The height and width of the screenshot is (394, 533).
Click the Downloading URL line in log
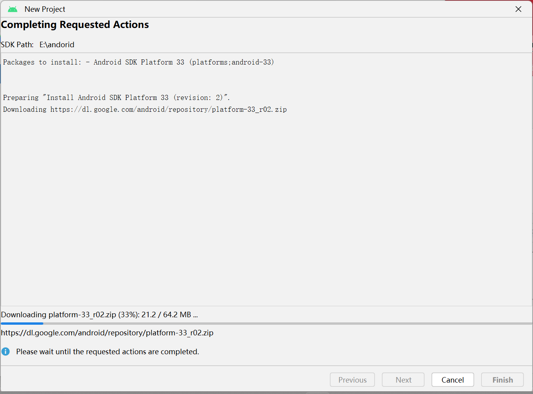click(x=145, y=109)
